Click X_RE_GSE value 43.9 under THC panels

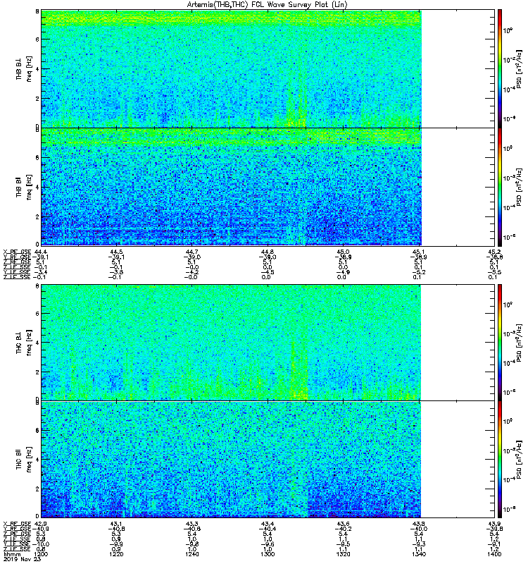click(x=494, y=524)
